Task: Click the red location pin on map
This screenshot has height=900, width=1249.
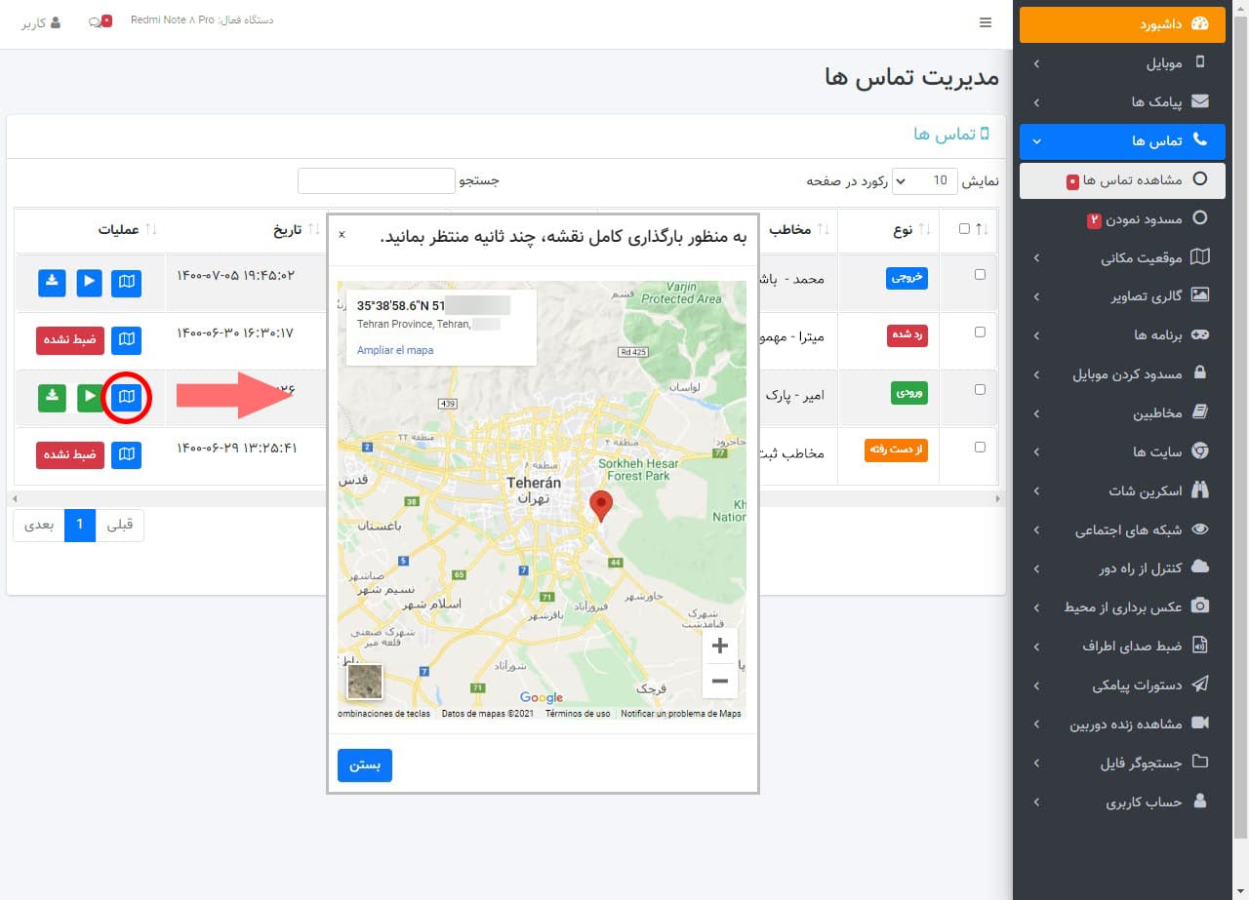Action: point(602,506)
